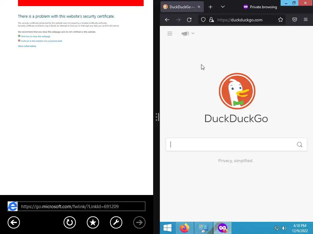Refresh the Internet Explorer page
This screenshot has width=313, height=234.
[x=70, y=222]
